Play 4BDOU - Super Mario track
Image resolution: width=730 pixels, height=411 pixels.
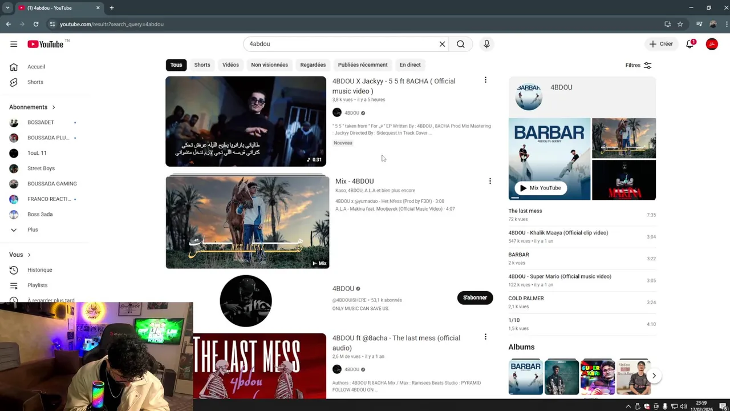pyautogui.click(x=582, y=280)
